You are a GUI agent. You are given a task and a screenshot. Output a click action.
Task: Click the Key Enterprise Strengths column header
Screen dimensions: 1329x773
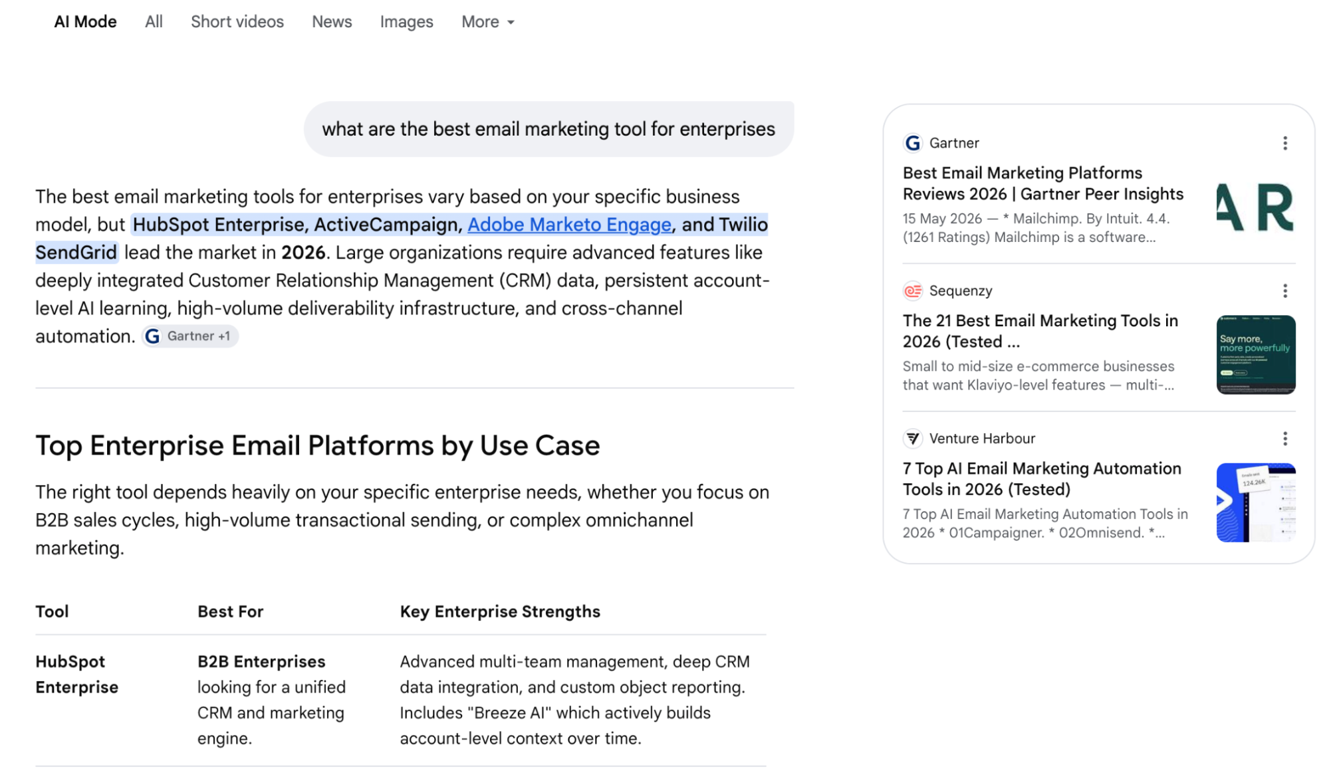500,611
